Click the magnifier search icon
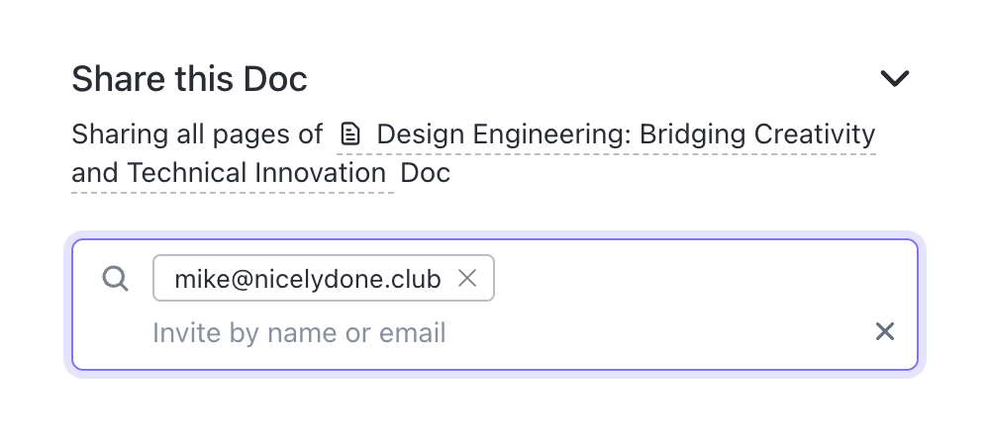Viewport: 990px width, 442px height. pos(116,279)
